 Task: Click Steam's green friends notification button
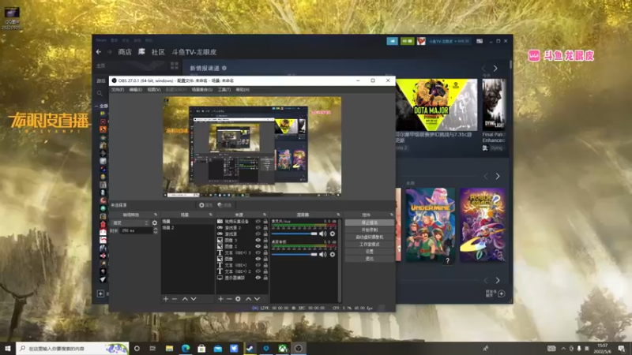click(407, 41)
